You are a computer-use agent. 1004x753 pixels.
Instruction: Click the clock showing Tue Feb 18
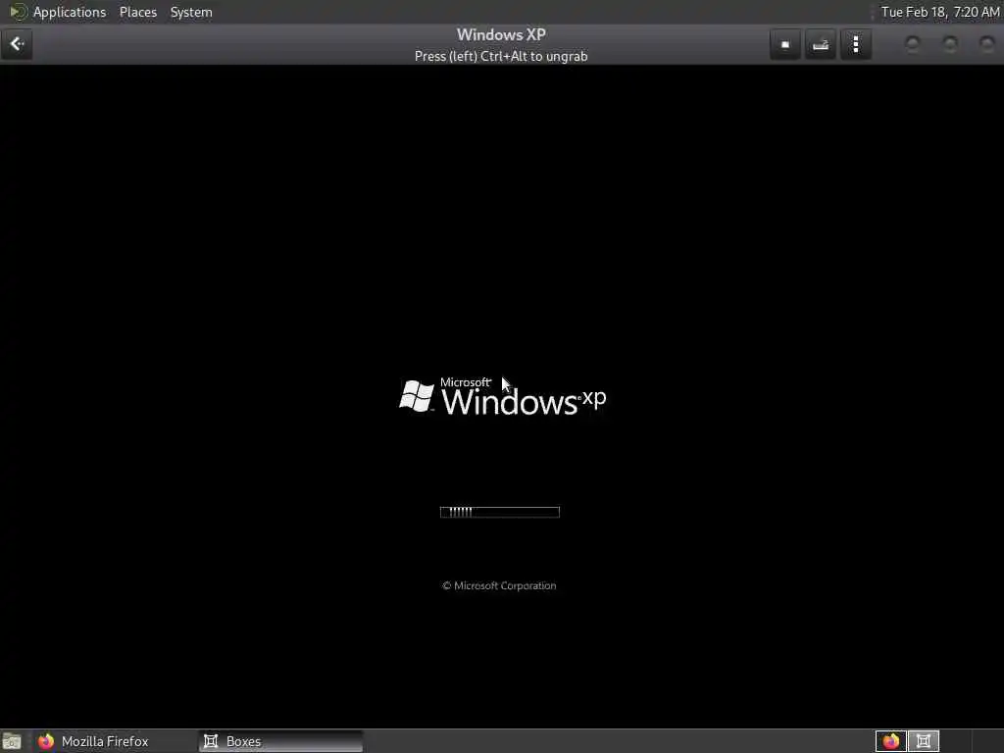pyautogui.click(x=939, y=12)
